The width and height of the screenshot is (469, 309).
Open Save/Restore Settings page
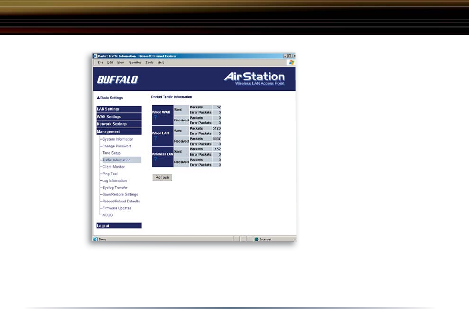click(120, 194)
